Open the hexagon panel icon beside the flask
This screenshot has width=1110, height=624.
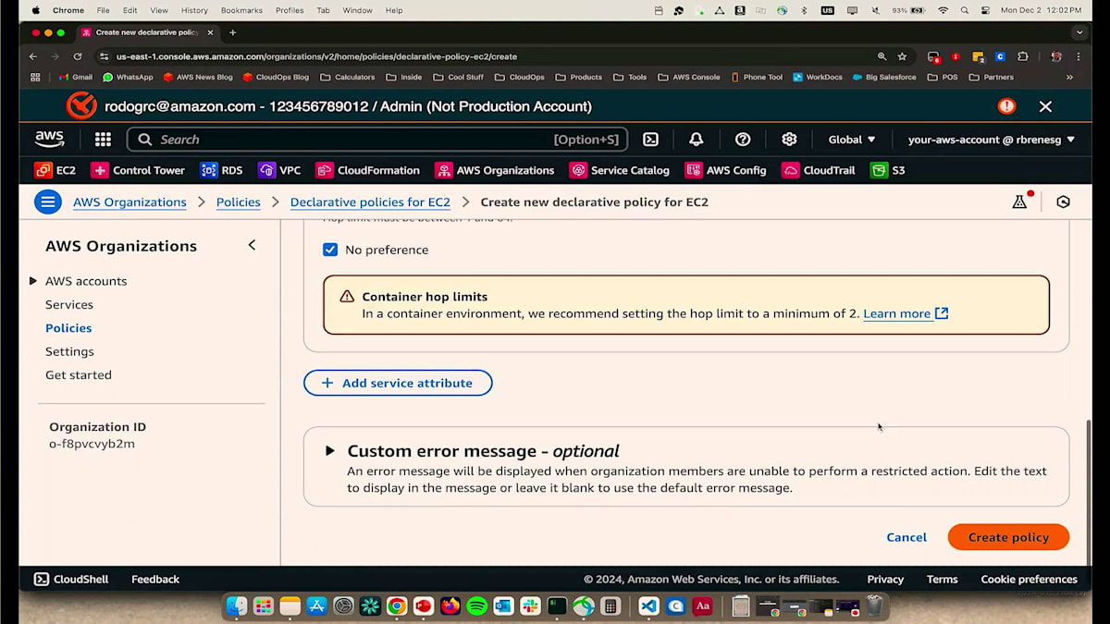click(1063, 202)
